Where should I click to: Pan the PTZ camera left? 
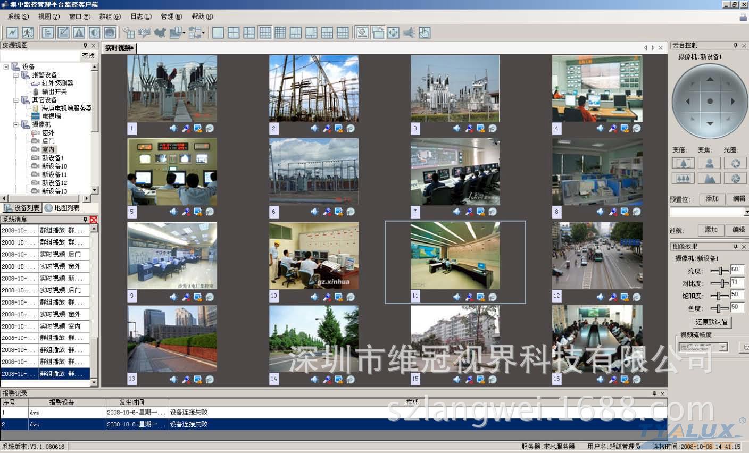(x=687, y=101)
